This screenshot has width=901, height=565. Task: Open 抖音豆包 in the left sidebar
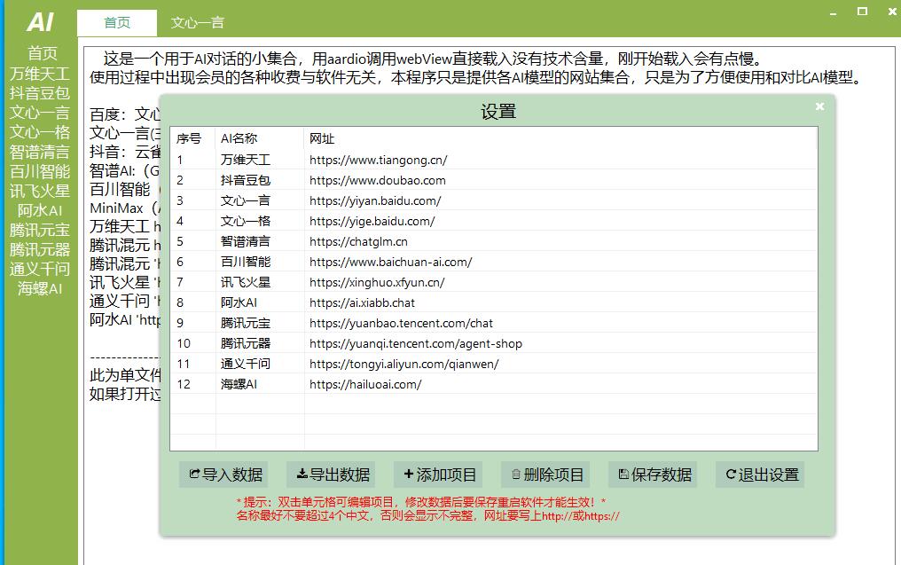pyautogui.click(x=39, y=92)
